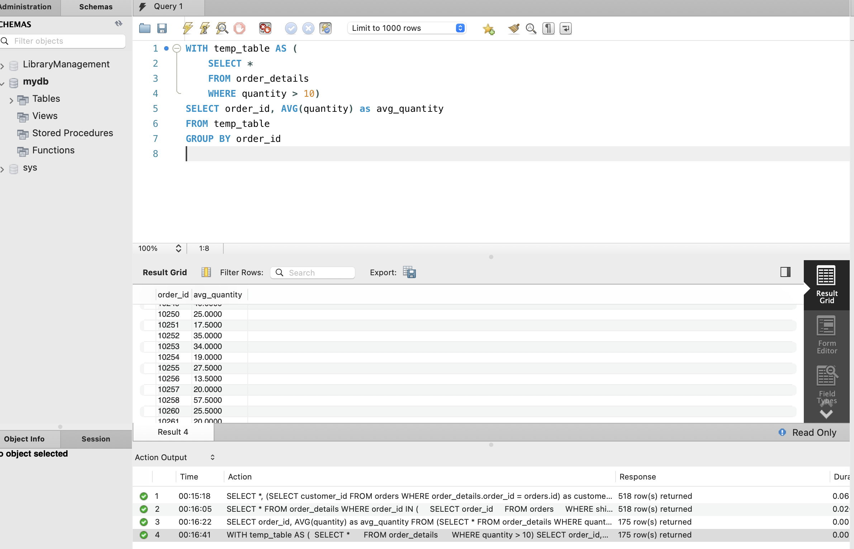
Task: Click the Save Query button
Action: pyautogui.click(x=162, y=28)
